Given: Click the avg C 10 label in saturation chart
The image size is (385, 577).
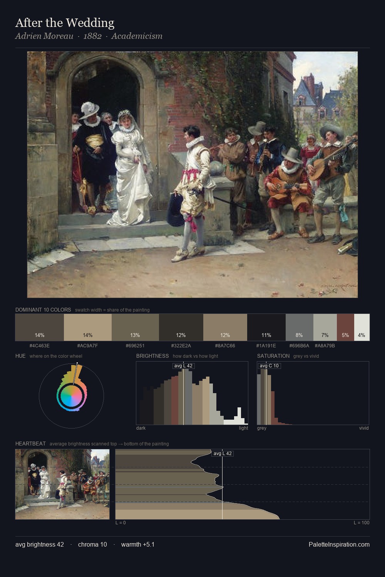Looking at the screenshot, I should pyautogui.click(x=269, y=366).
